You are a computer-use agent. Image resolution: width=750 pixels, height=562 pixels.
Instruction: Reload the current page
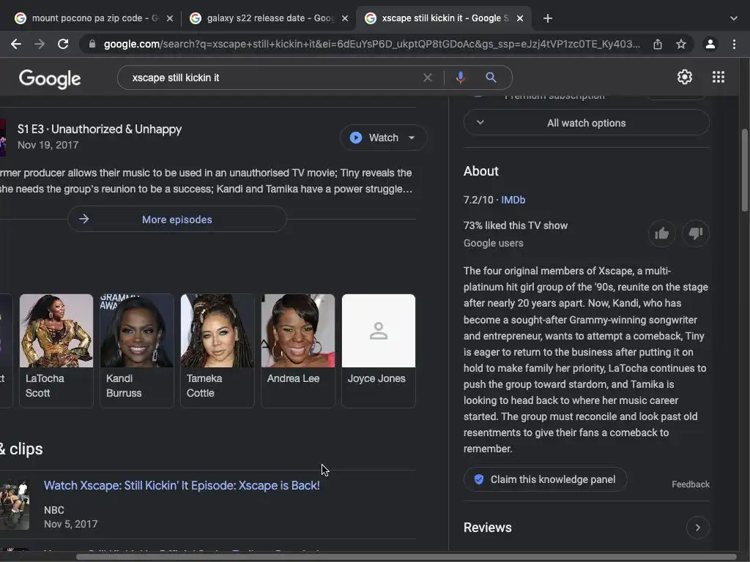click(63, 45)
